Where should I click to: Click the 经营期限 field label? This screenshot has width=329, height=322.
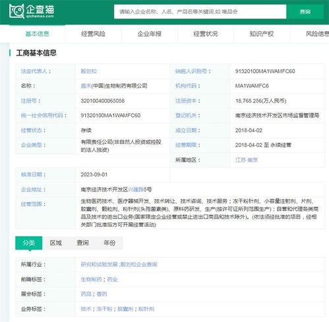186,145
